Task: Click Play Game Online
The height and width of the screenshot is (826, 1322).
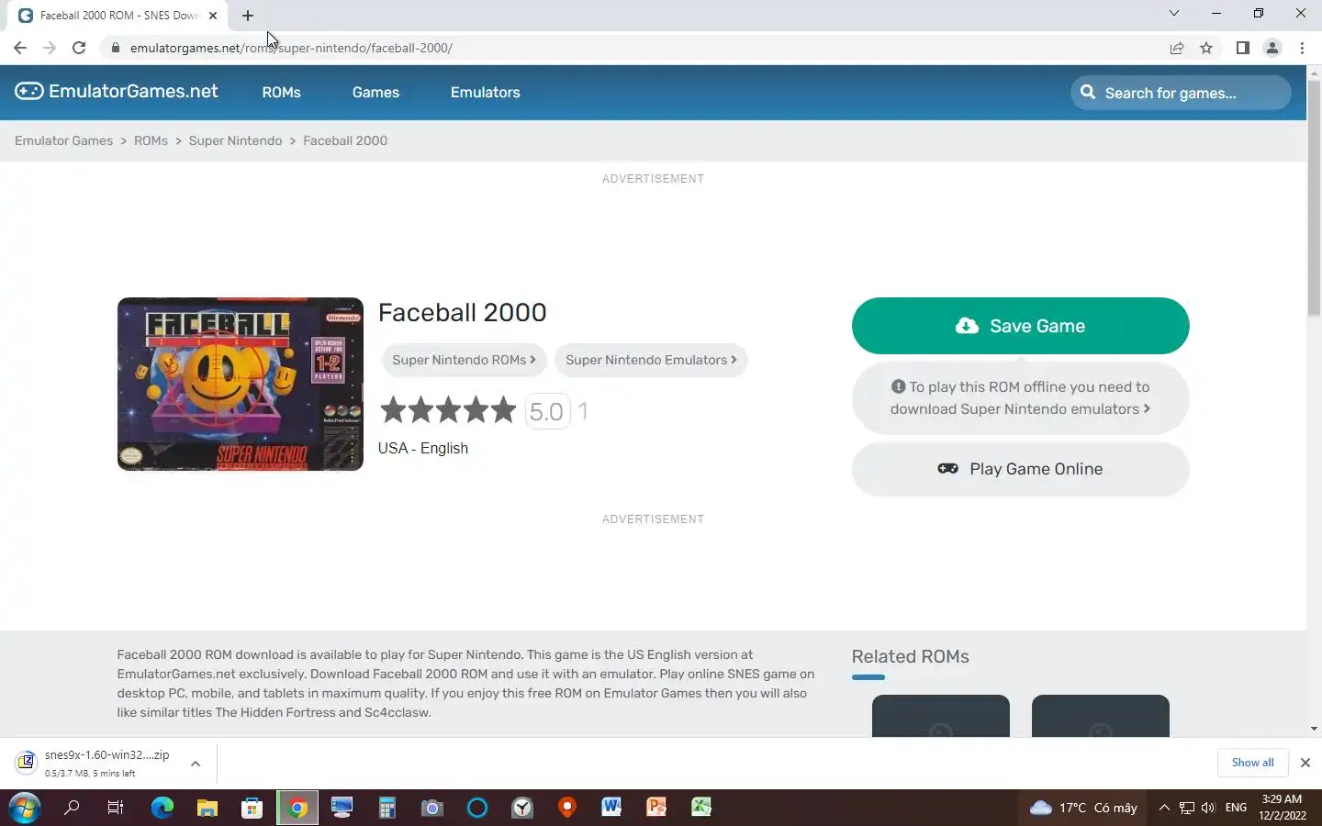Action: [x=1020, y=469]
